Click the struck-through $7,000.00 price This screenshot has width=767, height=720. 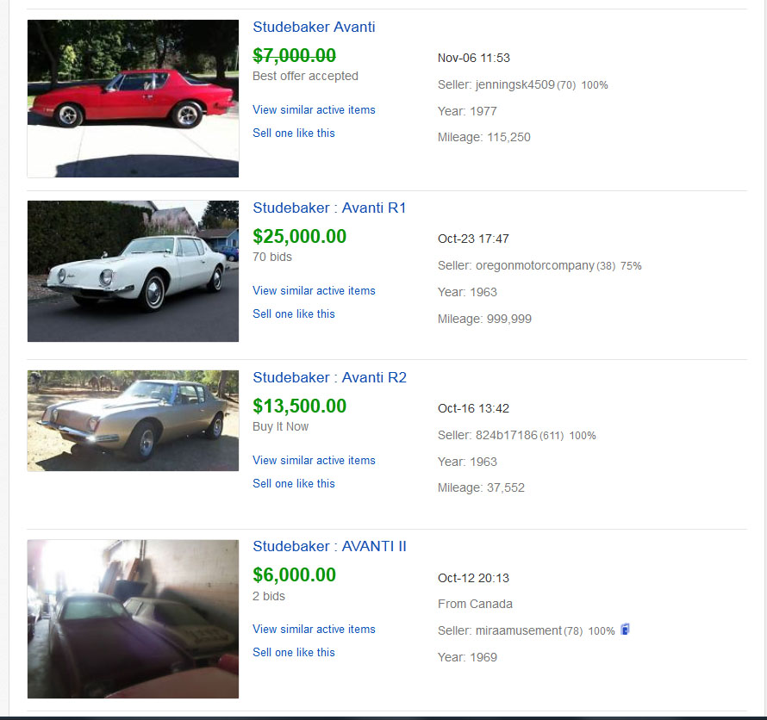point(294,55)
